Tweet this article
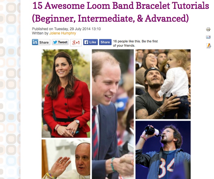Image resolution: width=214 pixels, height=179 pixels. (60, 42)
